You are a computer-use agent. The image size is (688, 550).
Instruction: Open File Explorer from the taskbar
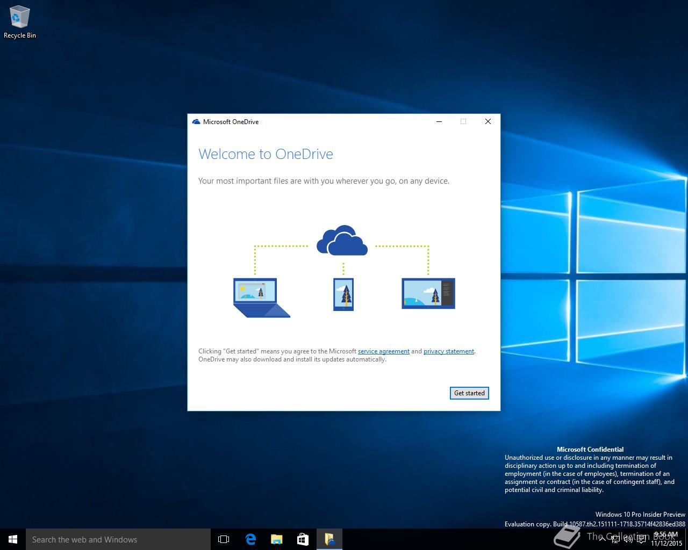[x=277, y=539]
